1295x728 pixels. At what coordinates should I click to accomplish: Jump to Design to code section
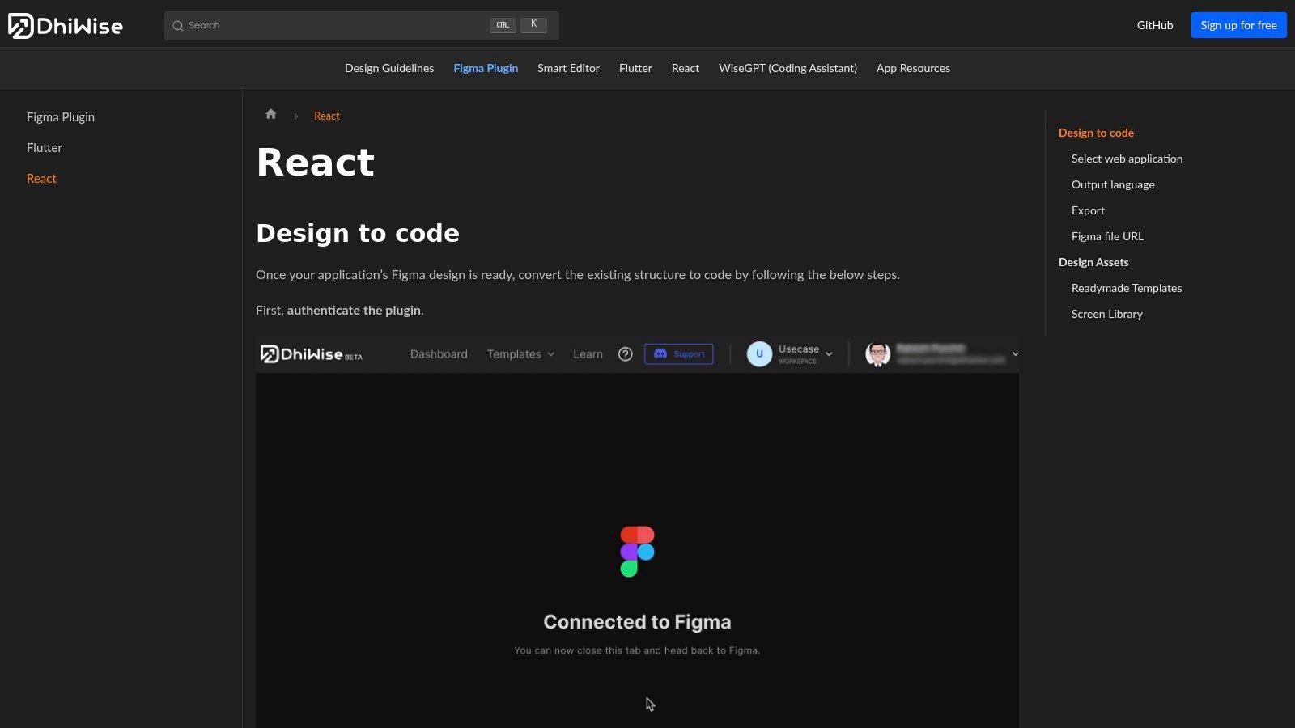(1096, 133)
